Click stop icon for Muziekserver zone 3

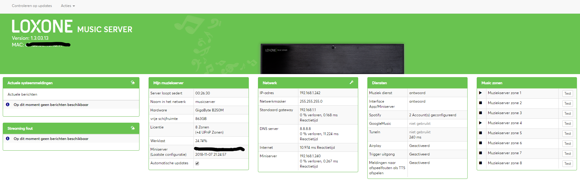tap(480, 113)
